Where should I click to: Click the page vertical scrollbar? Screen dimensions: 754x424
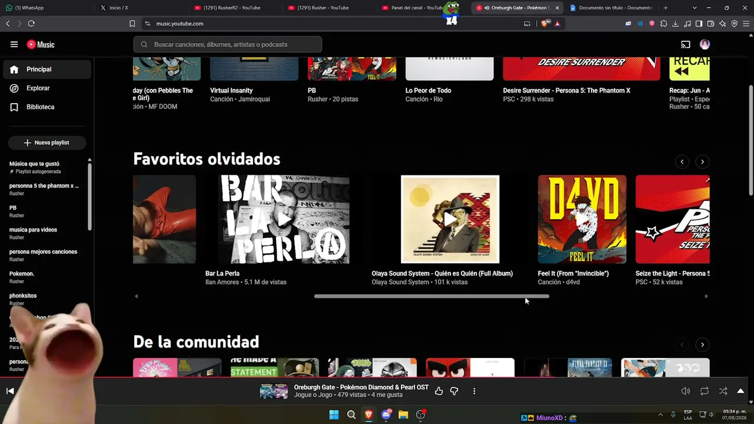tap(750, 141)
